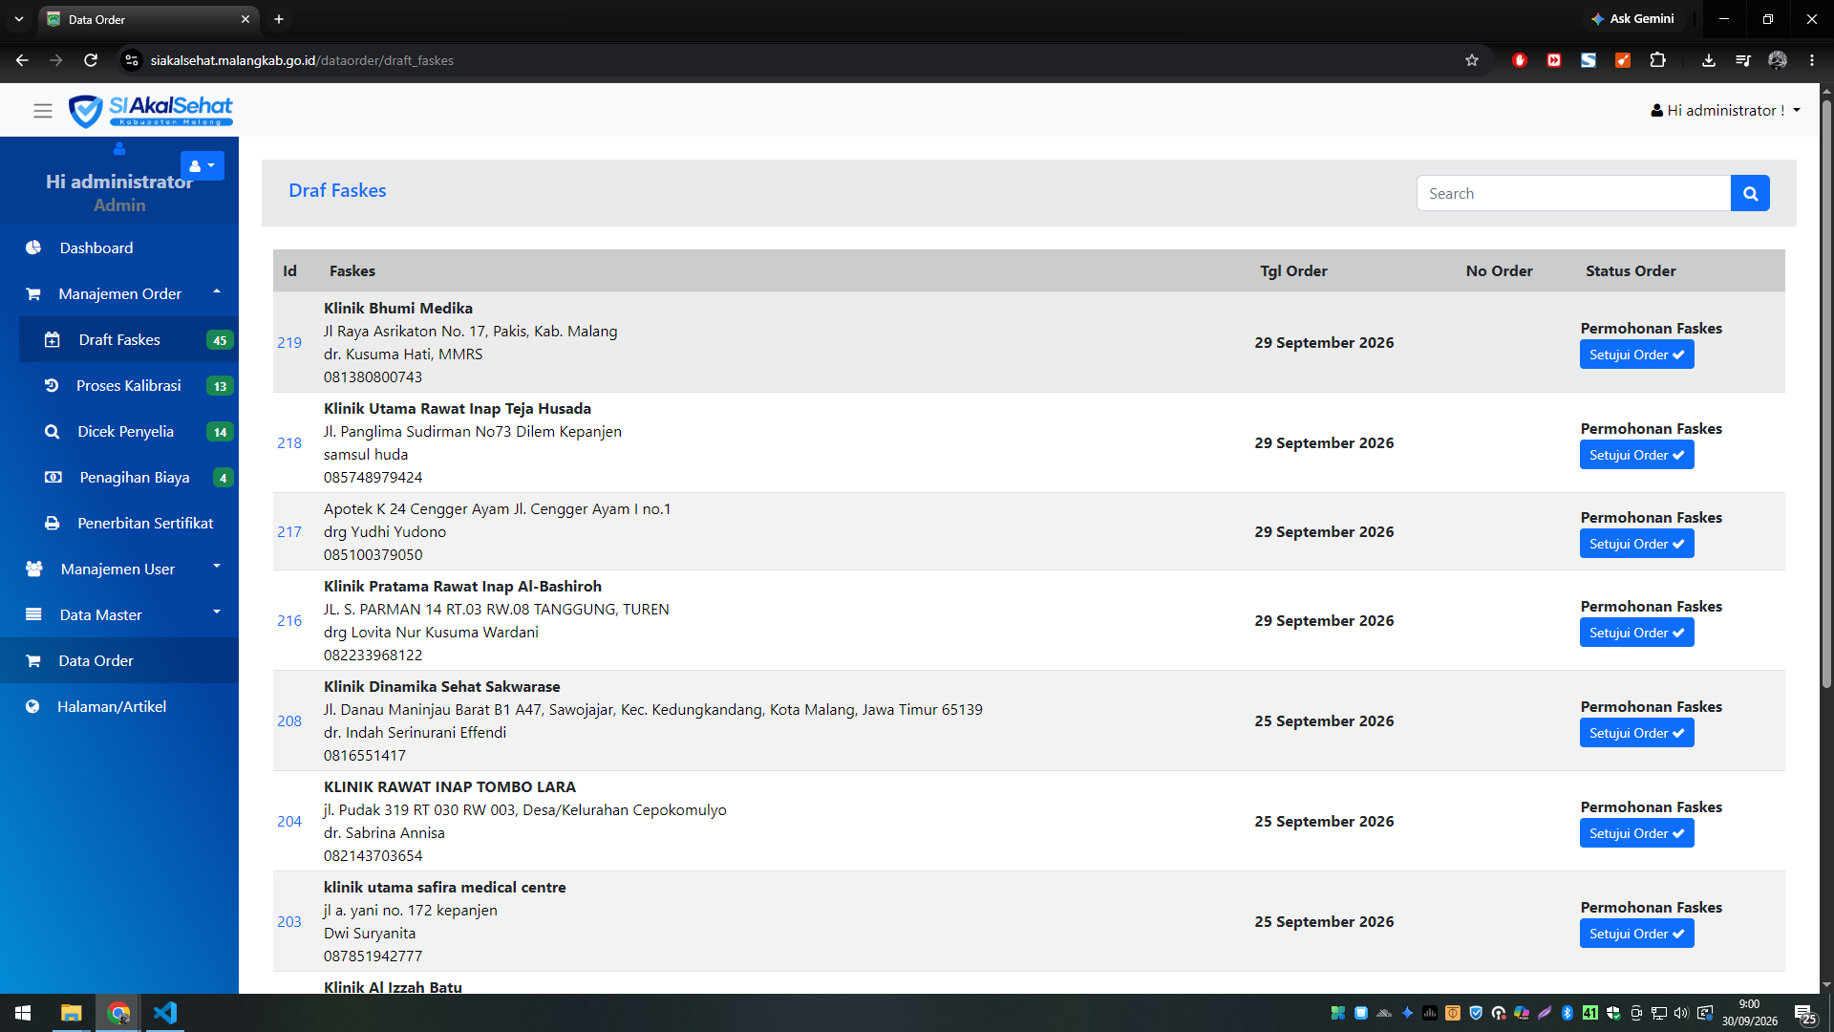The image size is (1834, 1032).
Task: Open the user profile dropdown button in sidebar
Action: click(x=203, y=165)
